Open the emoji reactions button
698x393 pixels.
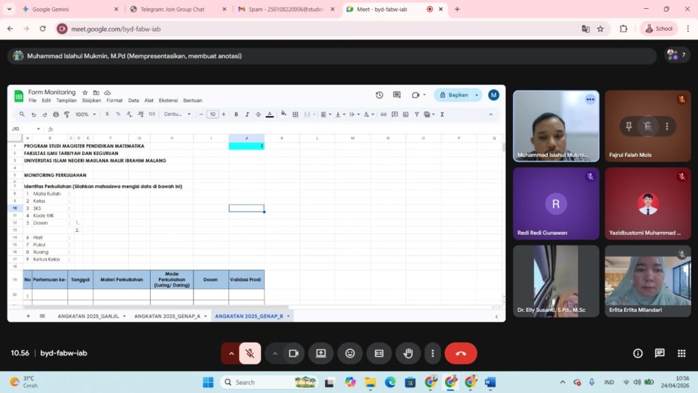350,353
